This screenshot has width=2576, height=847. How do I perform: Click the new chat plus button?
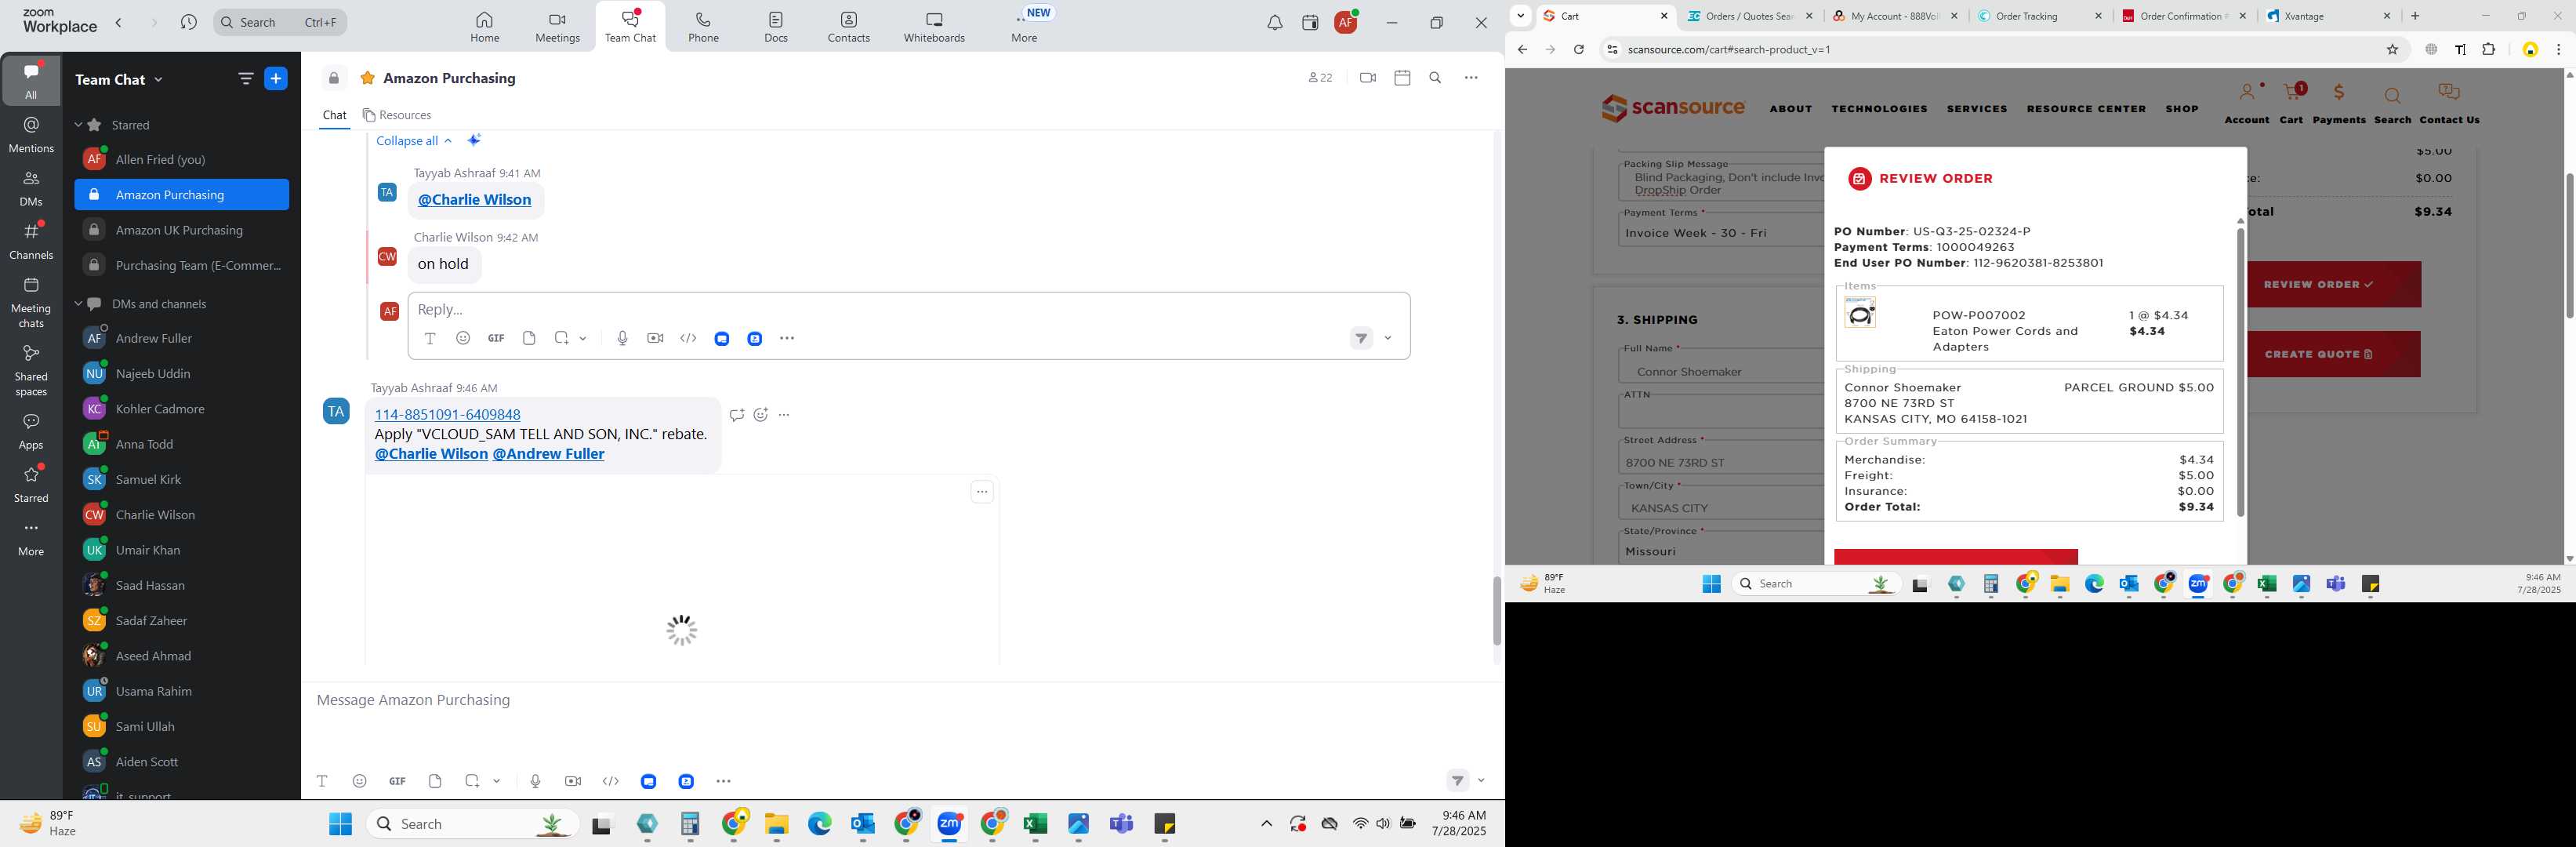[x=276, y=79]
